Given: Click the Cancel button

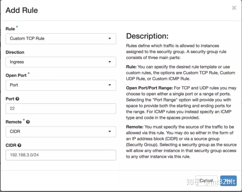Looking at the screenshot, I should [206, 181].
